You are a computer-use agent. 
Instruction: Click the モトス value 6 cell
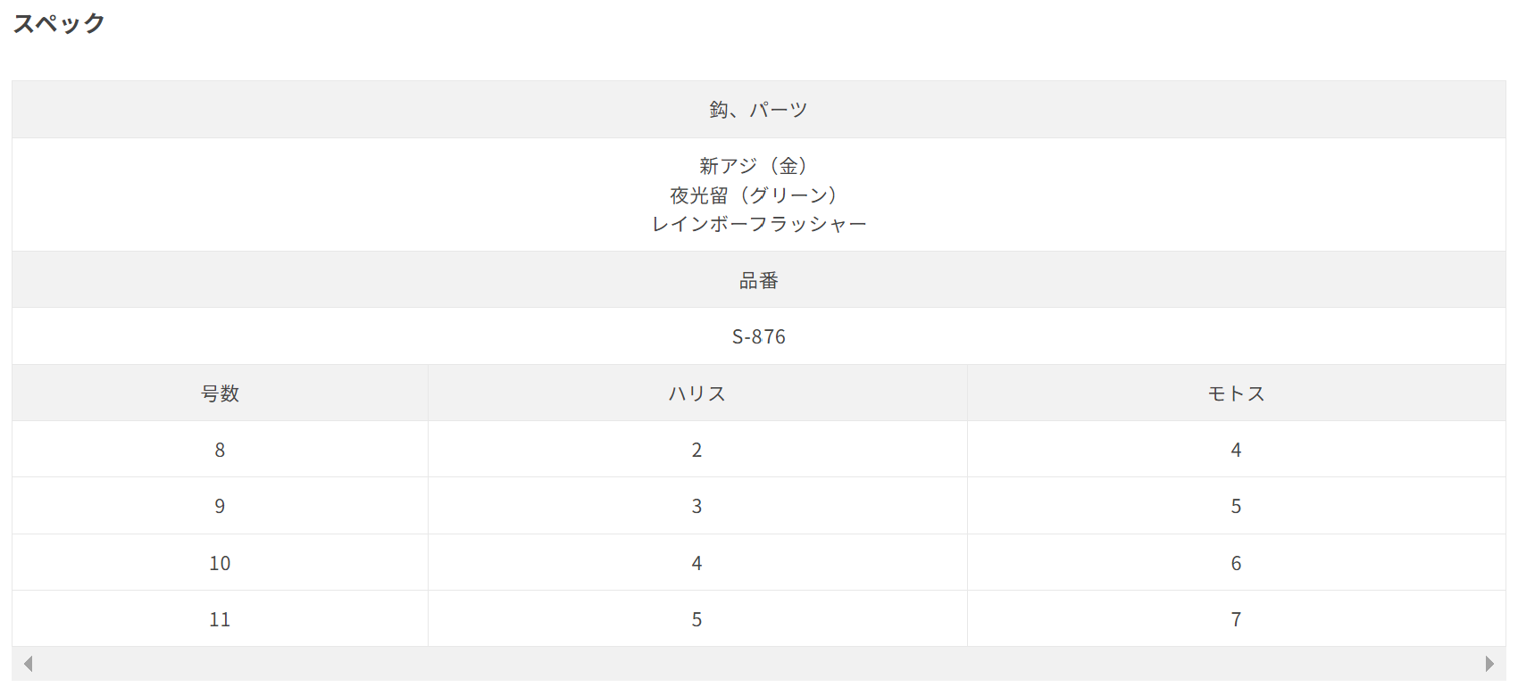[1237, 563]
